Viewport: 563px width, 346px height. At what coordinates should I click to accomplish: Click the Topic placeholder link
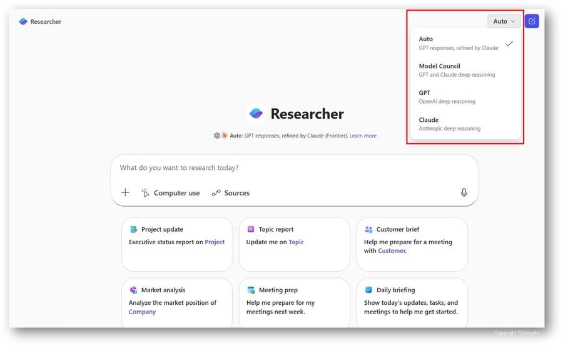point(297,242)
